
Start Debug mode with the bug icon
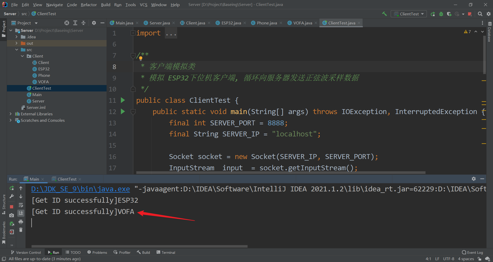(441, 14)
